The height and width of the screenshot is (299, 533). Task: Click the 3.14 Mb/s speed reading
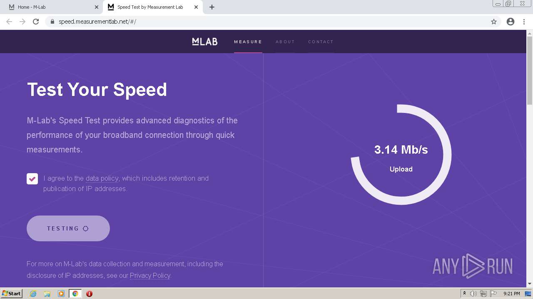401,149
